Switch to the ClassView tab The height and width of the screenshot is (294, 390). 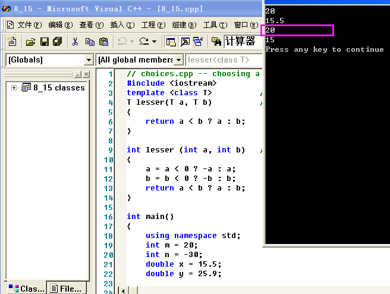point(26,289)
